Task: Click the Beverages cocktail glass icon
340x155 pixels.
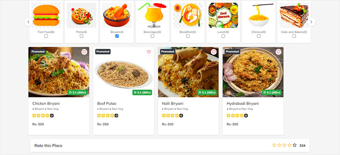Action: 152,15
